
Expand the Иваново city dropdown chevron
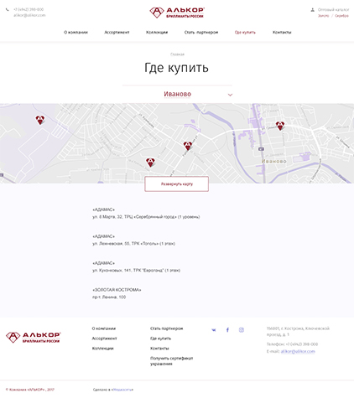tap(230, 95)
